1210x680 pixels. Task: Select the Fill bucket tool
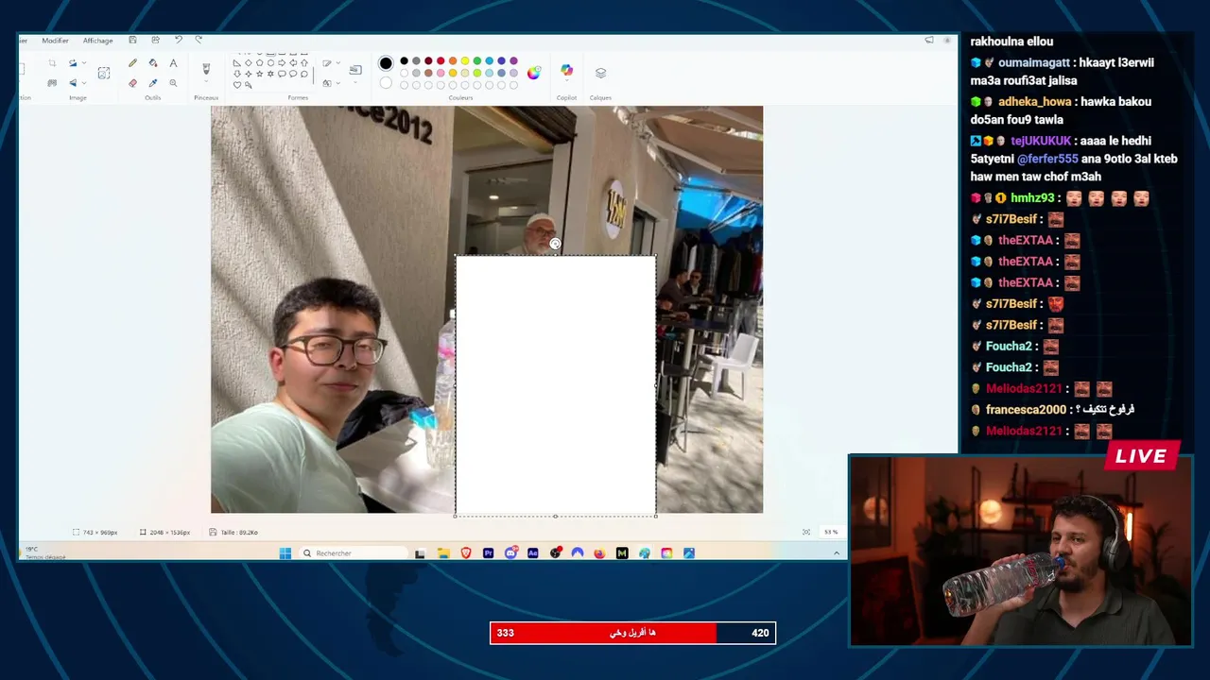click(153, 62)
